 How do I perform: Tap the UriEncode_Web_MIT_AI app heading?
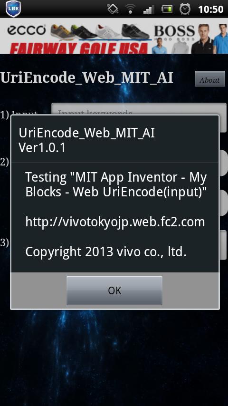[x=87, y=78]
